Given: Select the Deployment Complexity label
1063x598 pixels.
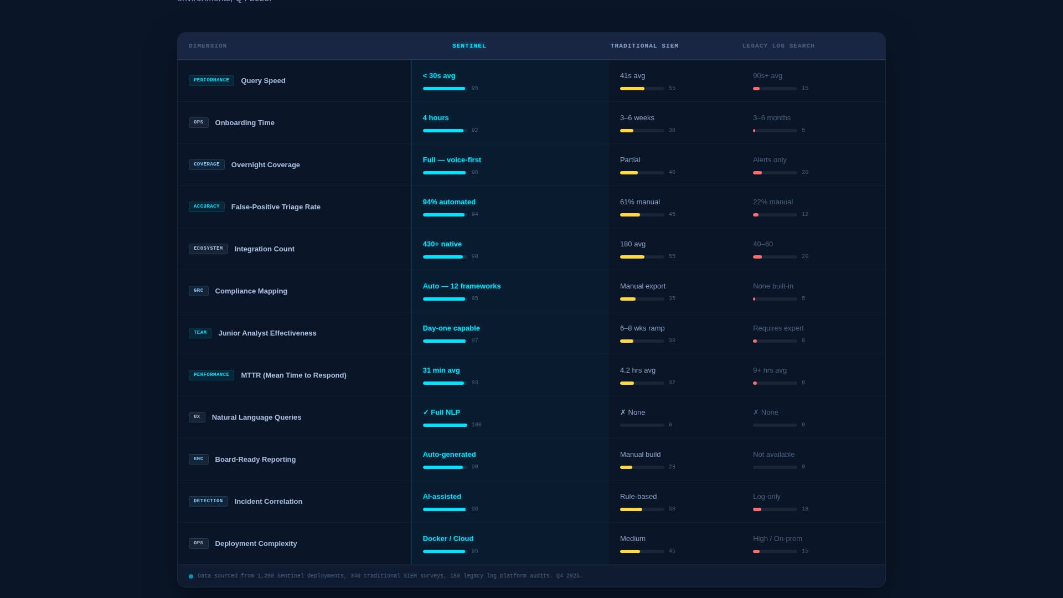Looking at the screenshot, I should [256, 544].
